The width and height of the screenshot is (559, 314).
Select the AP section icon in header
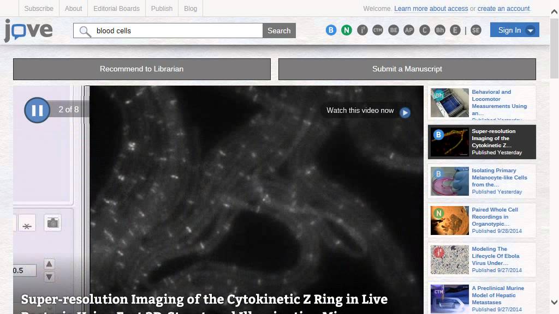409,31
